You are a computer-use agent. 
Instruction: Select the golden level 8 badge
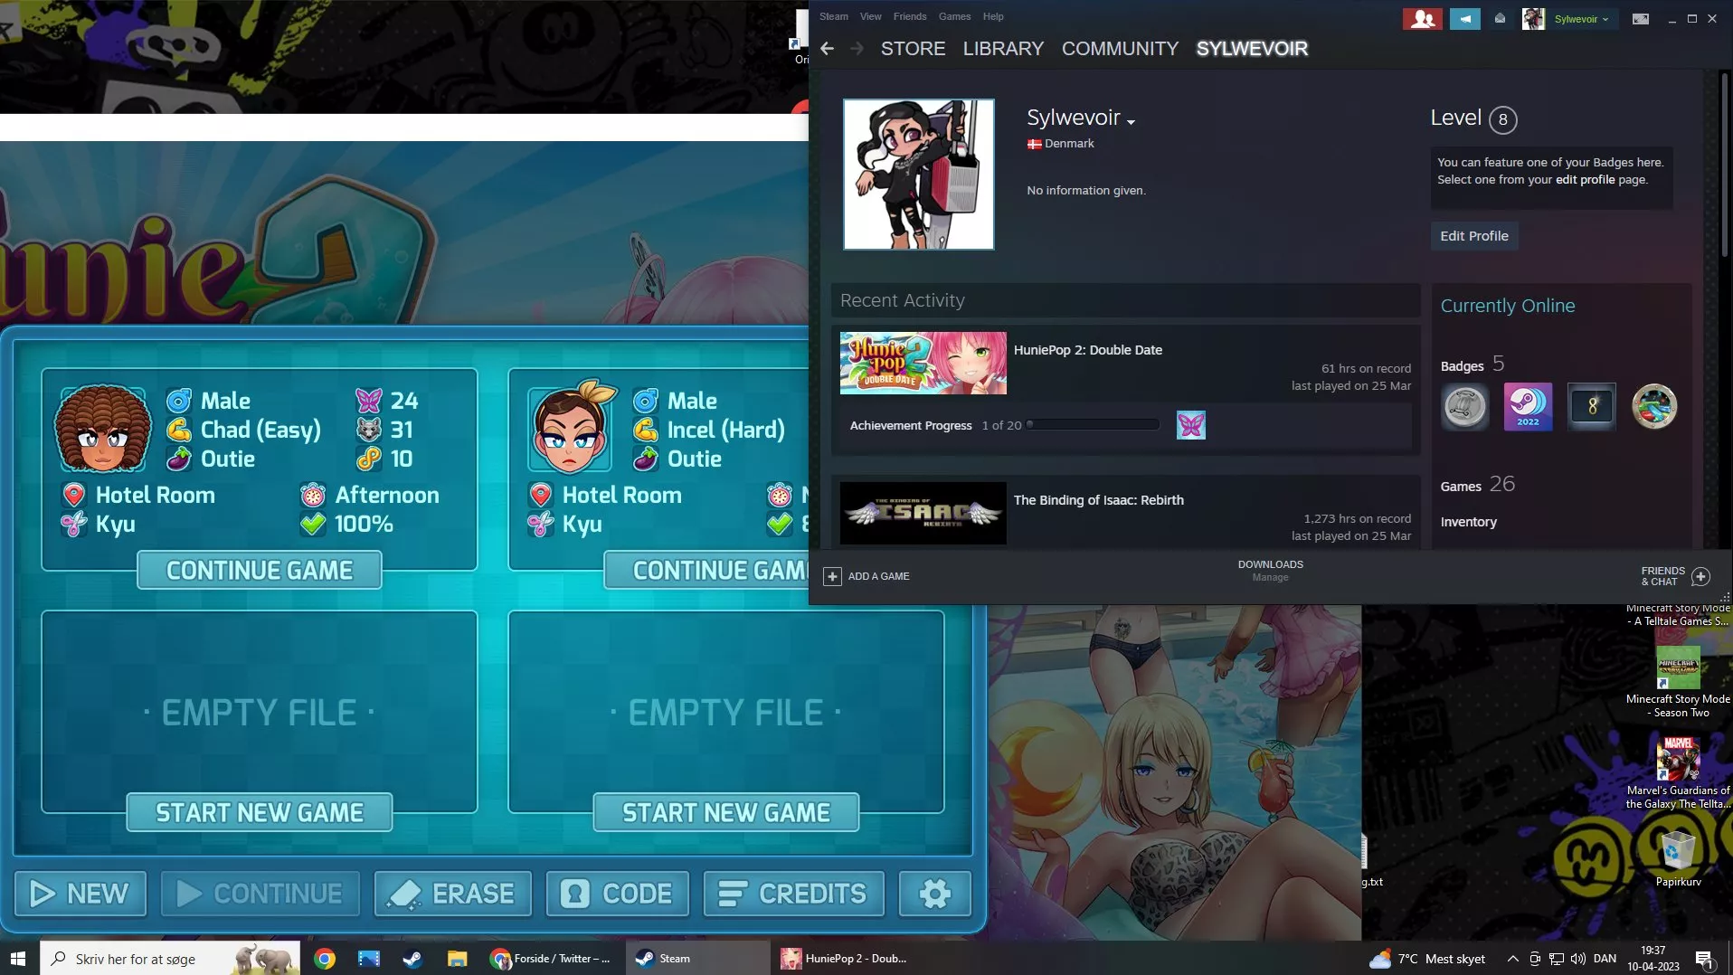(x=1591, y=406)
